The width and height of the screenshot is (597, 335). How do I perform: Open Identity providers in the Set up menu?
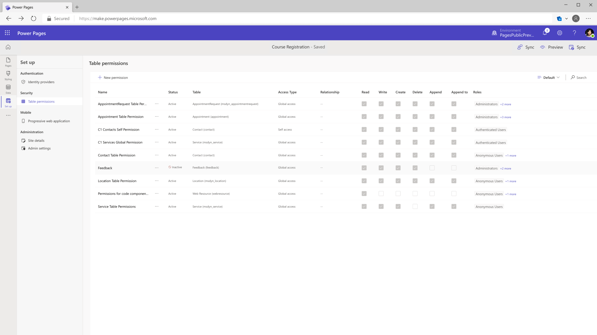pos(41,82)
